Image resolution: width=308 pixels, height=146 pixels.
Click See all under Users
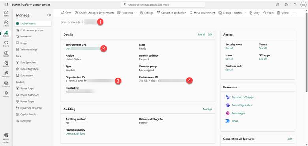(229, 59)
